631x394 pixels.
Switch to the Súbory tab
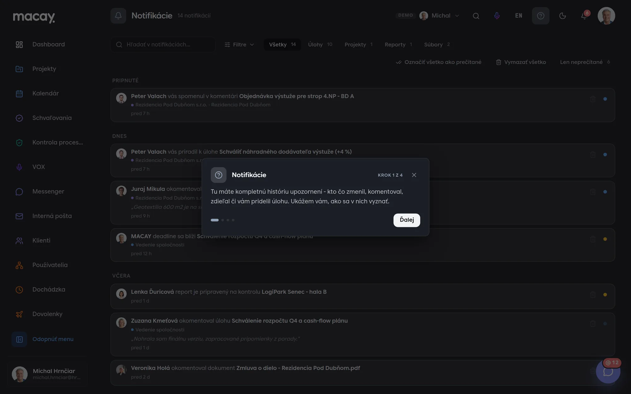click(x=437, y=44)
